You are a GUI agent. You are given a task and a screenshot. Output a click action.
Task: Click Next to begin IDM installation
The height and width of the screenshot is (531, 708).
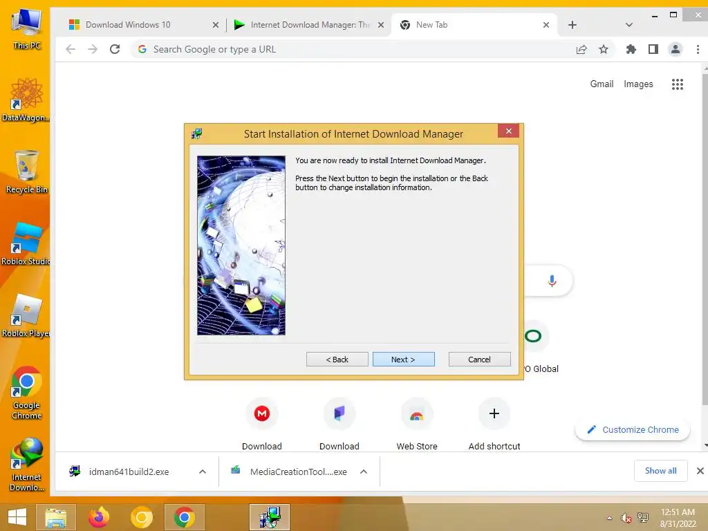[403, 360]
